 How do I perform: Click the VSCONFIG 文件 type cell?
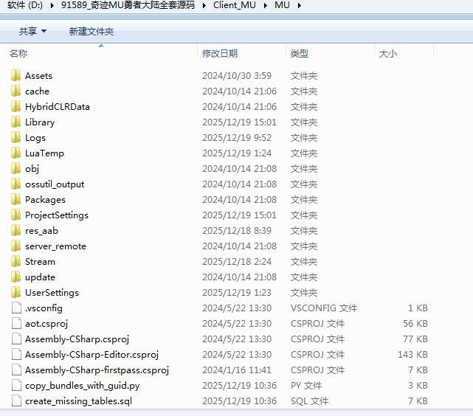[324, 308]
